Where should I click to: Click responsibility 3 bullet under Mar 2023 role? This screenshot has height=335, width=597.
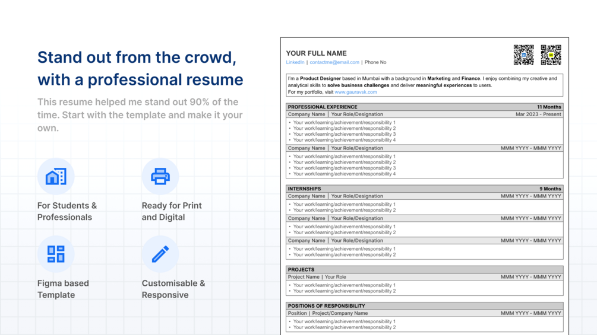click(344, 134)
